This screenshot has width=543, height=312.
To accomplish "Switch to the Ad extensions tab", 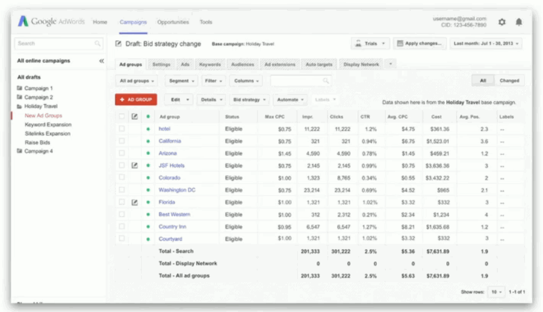I will 280,65.
